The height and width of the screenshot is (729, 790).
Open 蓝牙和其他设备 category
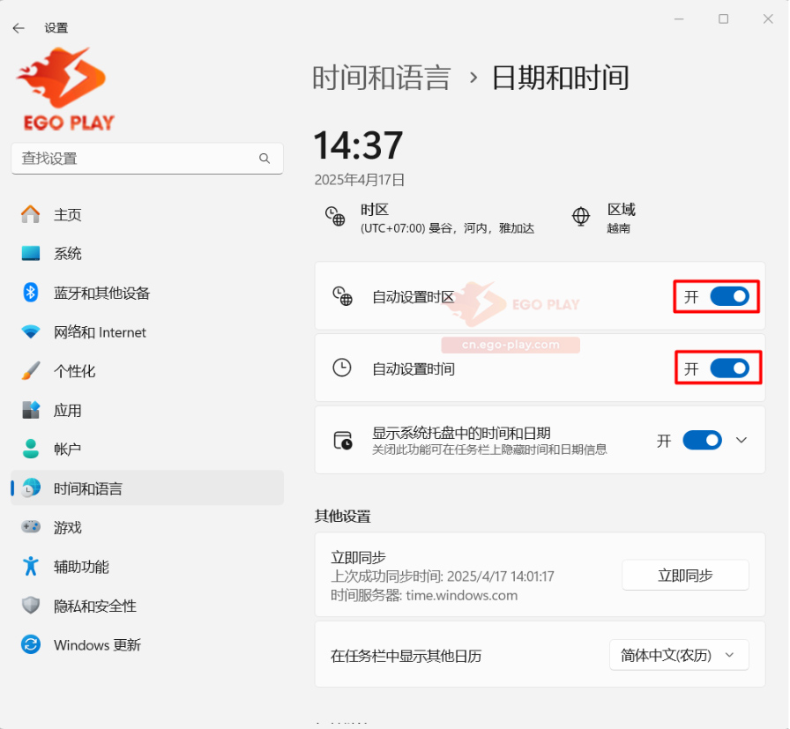(x=147, y=293)
